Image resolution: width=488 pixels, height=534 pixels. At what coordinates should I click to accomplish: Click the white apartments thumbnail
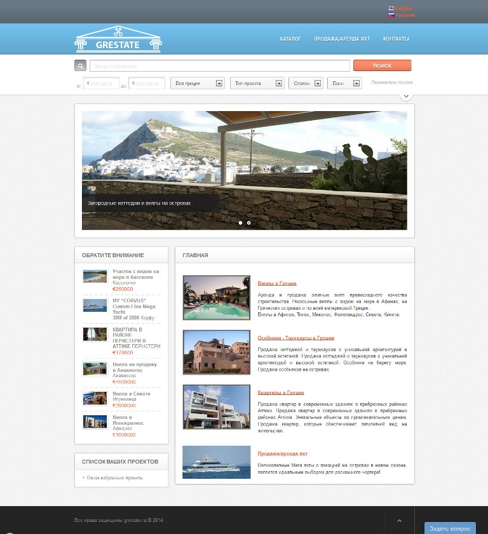[217, 406]
